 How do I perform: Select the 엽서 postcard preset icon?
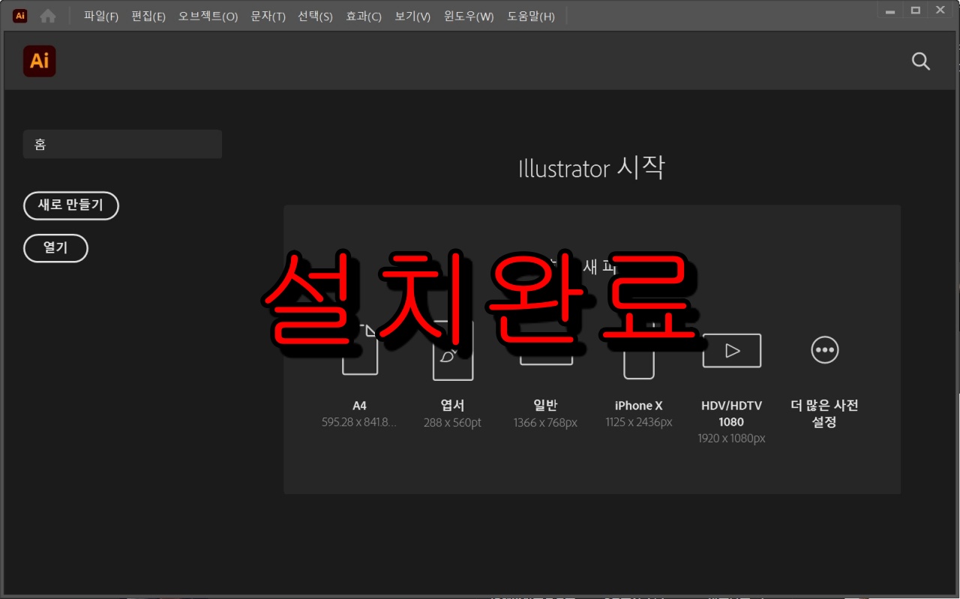[452, 350]
